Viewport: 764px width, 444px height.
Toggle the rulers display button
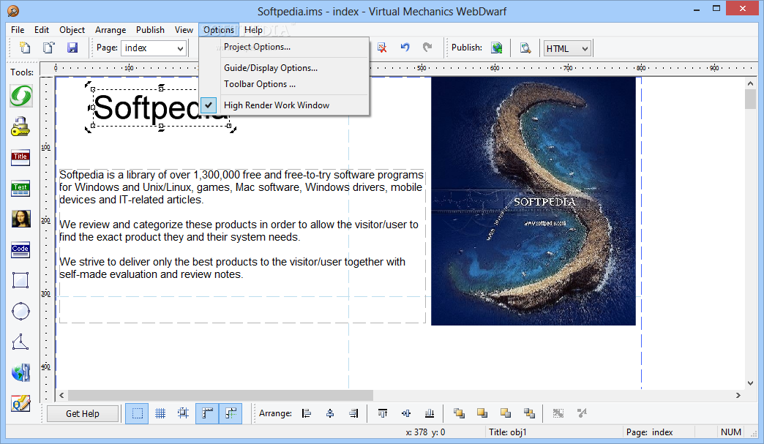pyautogui.click(x=207, y=413)
